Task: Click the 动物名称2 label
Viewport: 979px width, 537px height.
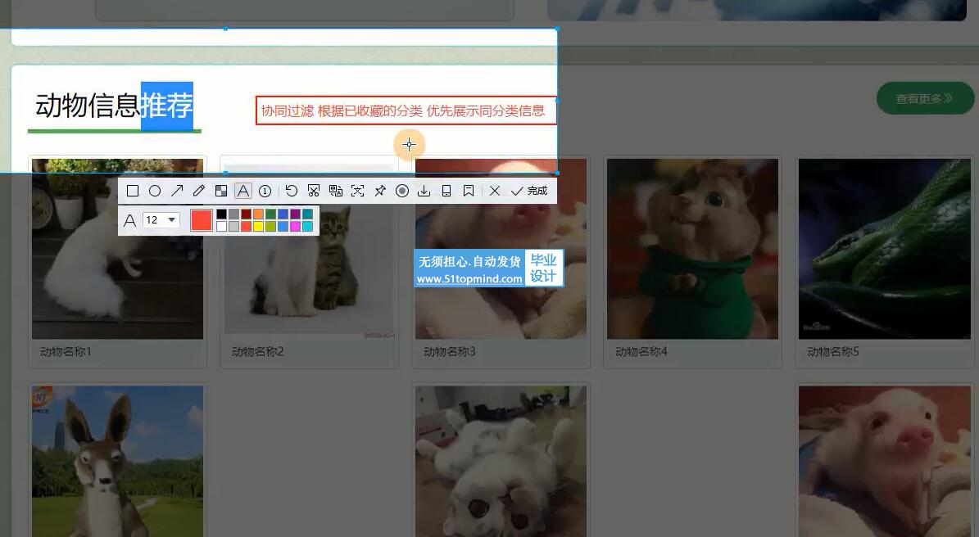Action: (257, 352)
